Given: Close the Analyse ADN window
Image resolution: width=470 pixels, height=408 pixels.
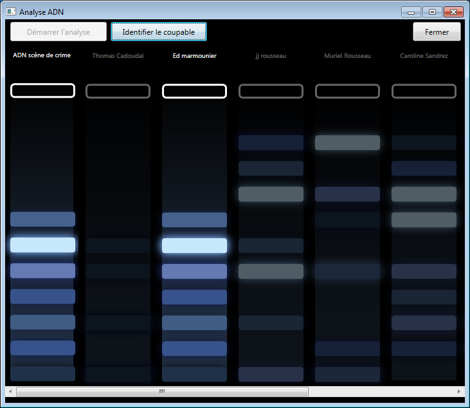Looking at the screenshot, I should pos(453,12).
